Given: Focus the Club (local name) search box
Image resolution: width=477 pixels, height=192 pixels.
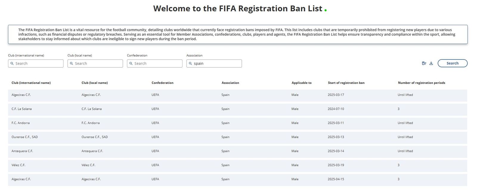Looking at the screenshot, I should [95, 64].
